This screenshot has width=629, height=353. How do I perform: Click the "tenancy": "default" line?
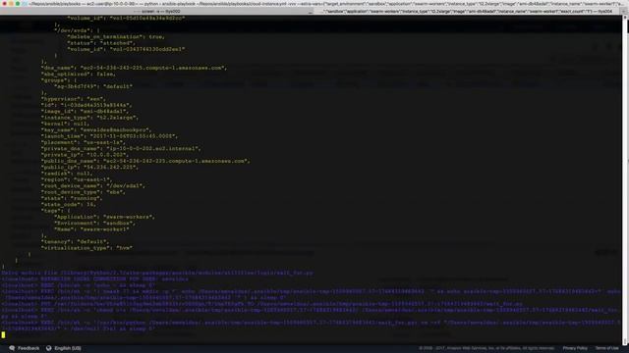click(x=75, y=242)
